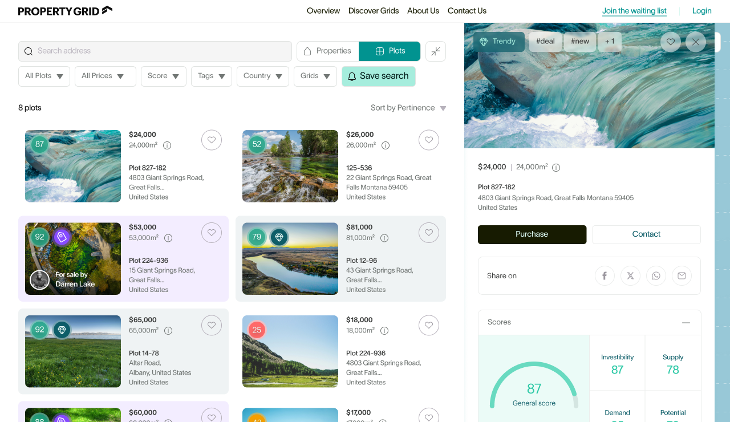Image resolution: width=730 pixels, height=422 pixels.
Task: Click the Login link
Action: coord(702,11)
